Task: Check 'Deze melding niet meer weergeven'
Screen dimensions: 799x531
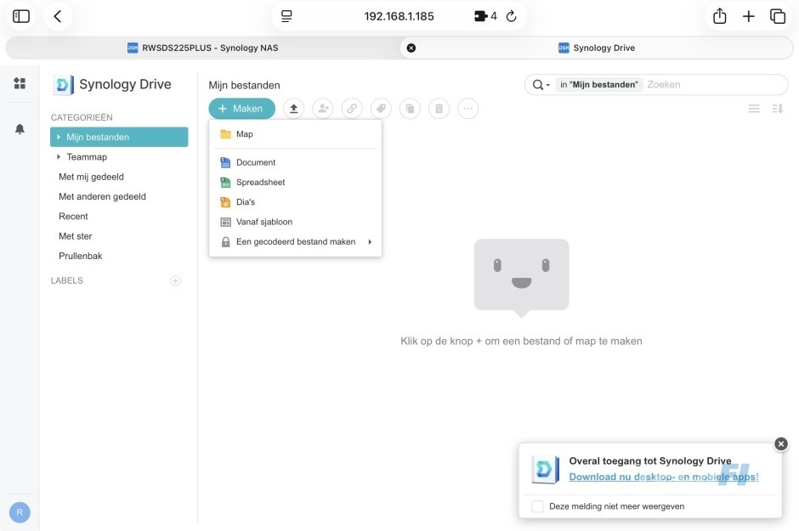Action: click(x=537, y=506)
